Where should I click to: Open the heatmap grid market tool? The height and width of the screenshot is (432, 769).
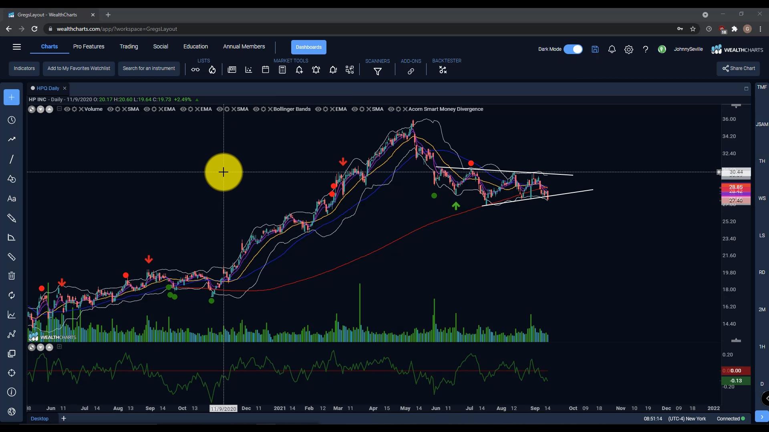(x=350, y=70)
